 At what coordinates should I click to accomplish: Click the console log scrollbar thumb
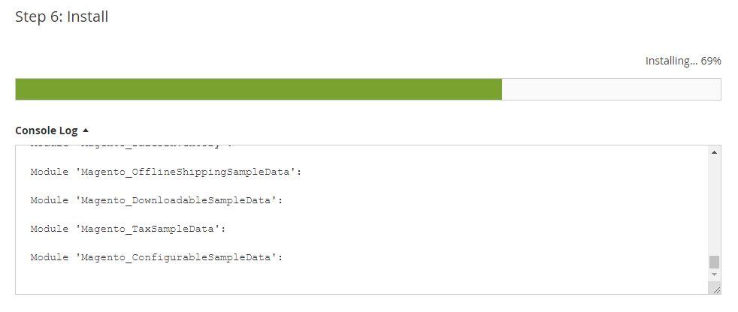pyautogui.click(x=714, y=262)
